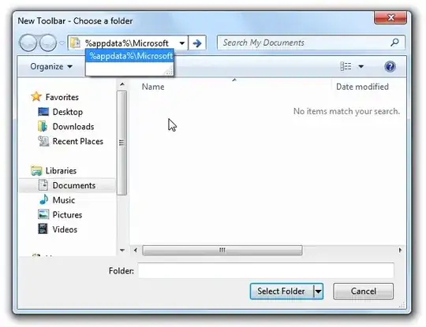Click the Folder name input field
This screenshot has width=426, height=327.
[266, 270]
